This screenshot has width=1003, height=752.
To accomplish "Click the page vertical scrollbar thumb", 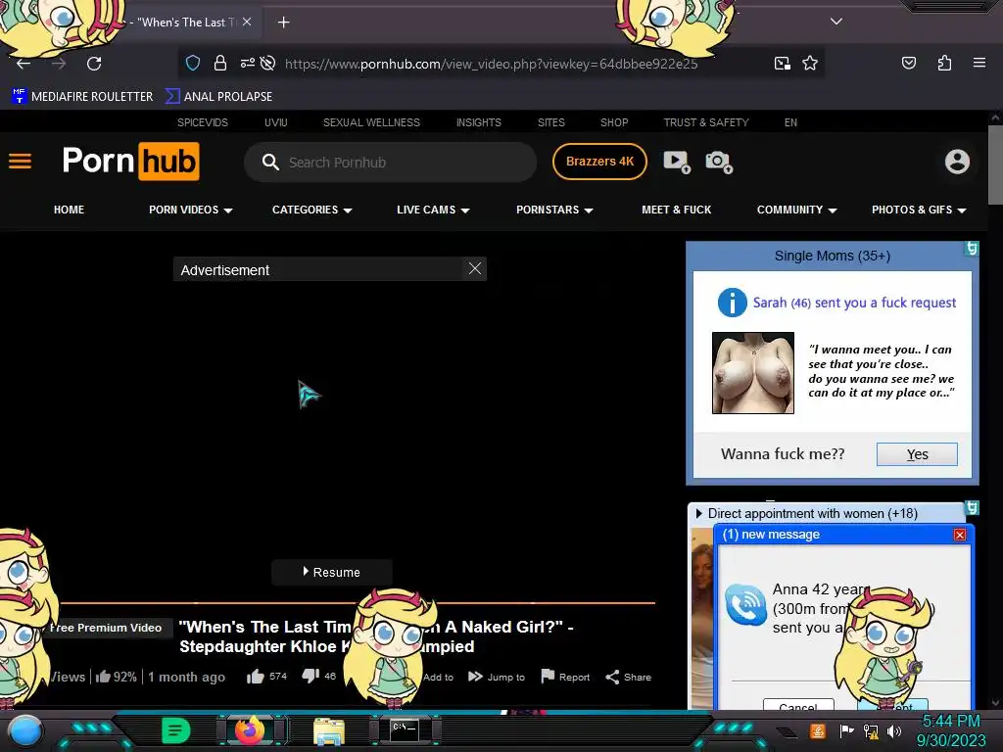I will (x=995, y=164).
